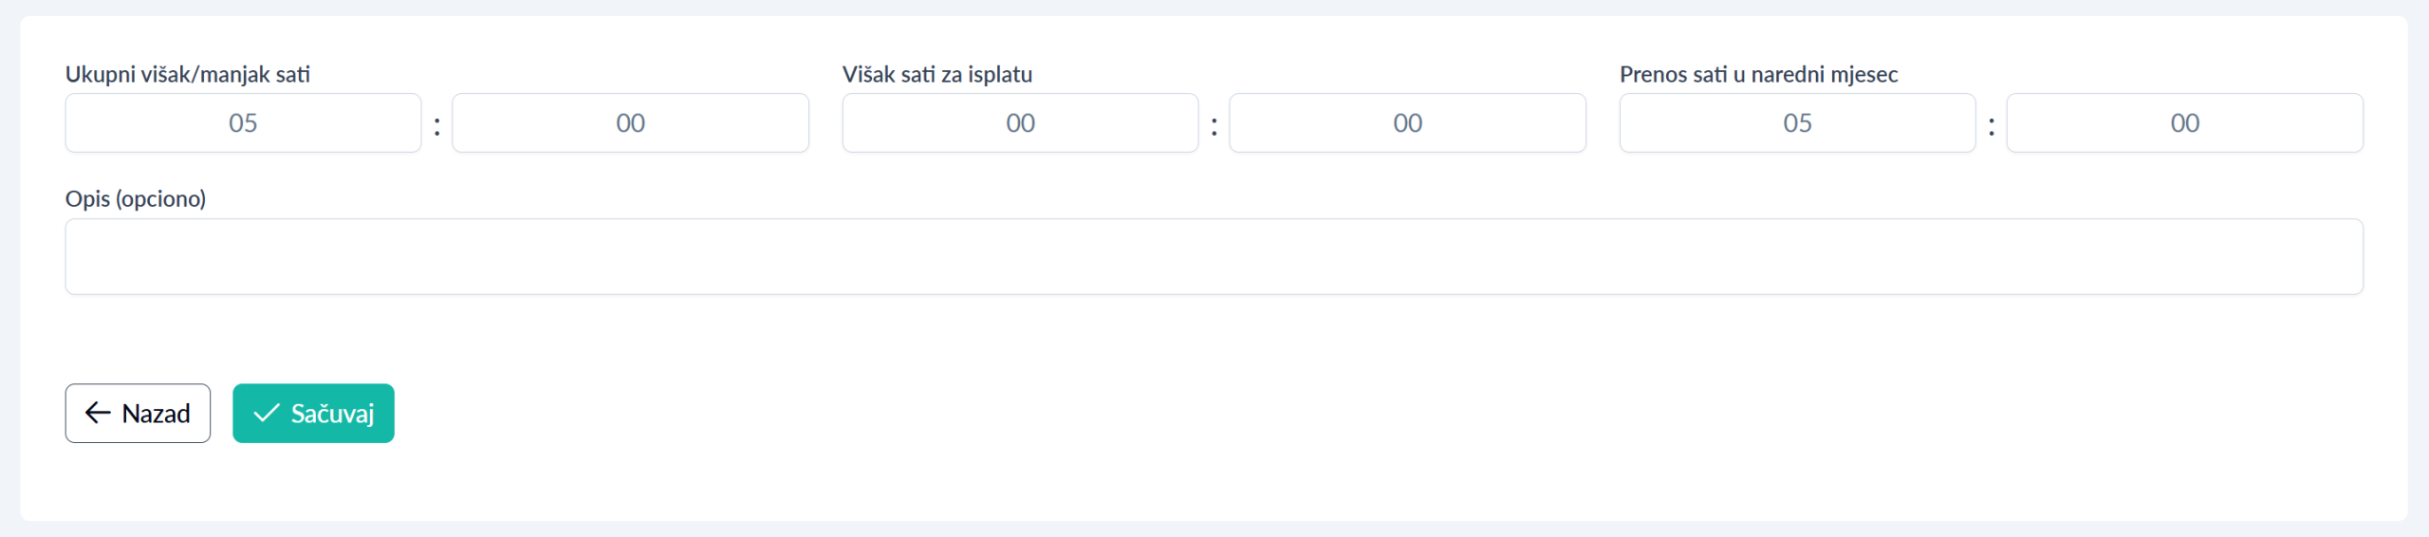
Task: Click colon separator in Ukupni višak/manjak sati
Action: pos(436,126)
